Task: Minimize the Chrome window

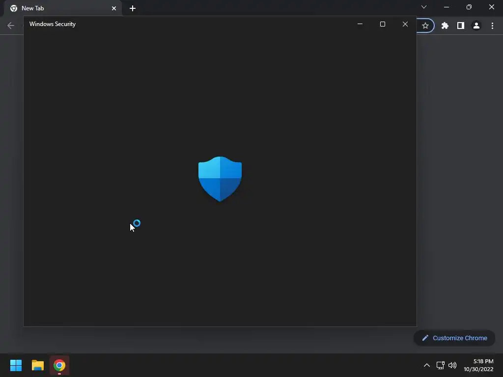Action: tap(446, 7)
